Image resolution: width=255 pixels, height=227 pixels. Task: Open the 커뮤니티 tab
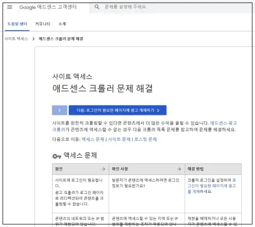[x=42, y=24]
